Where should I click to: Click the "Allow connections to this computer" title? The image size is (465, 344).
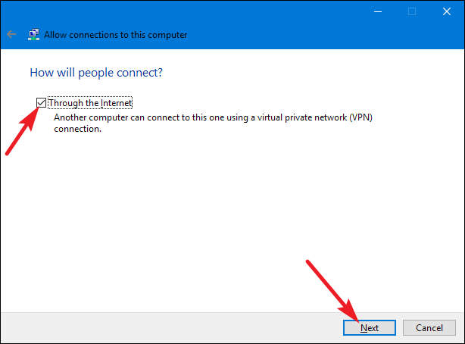pos(116,35)
